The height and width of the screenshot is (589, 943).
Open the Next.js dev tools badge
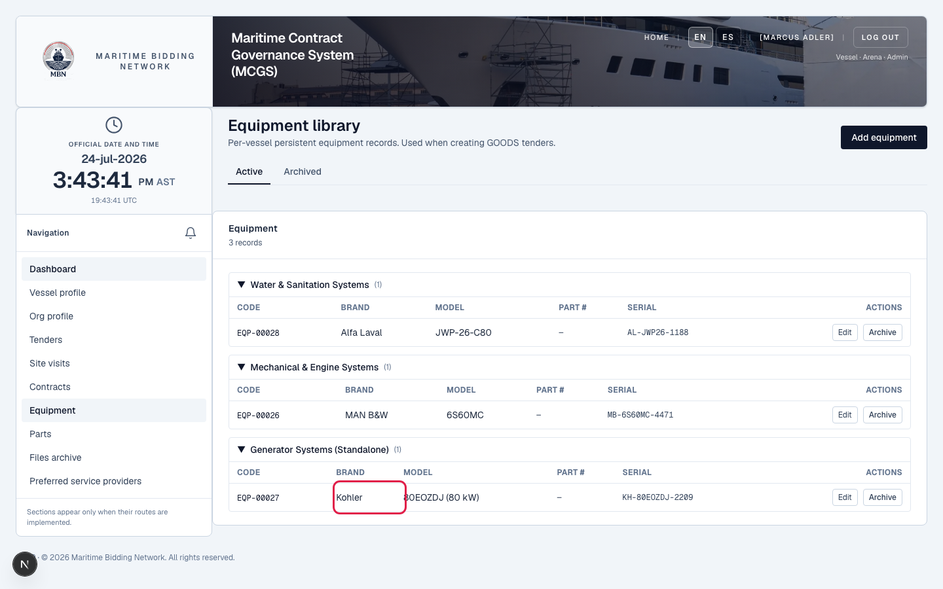click(25, 564)
